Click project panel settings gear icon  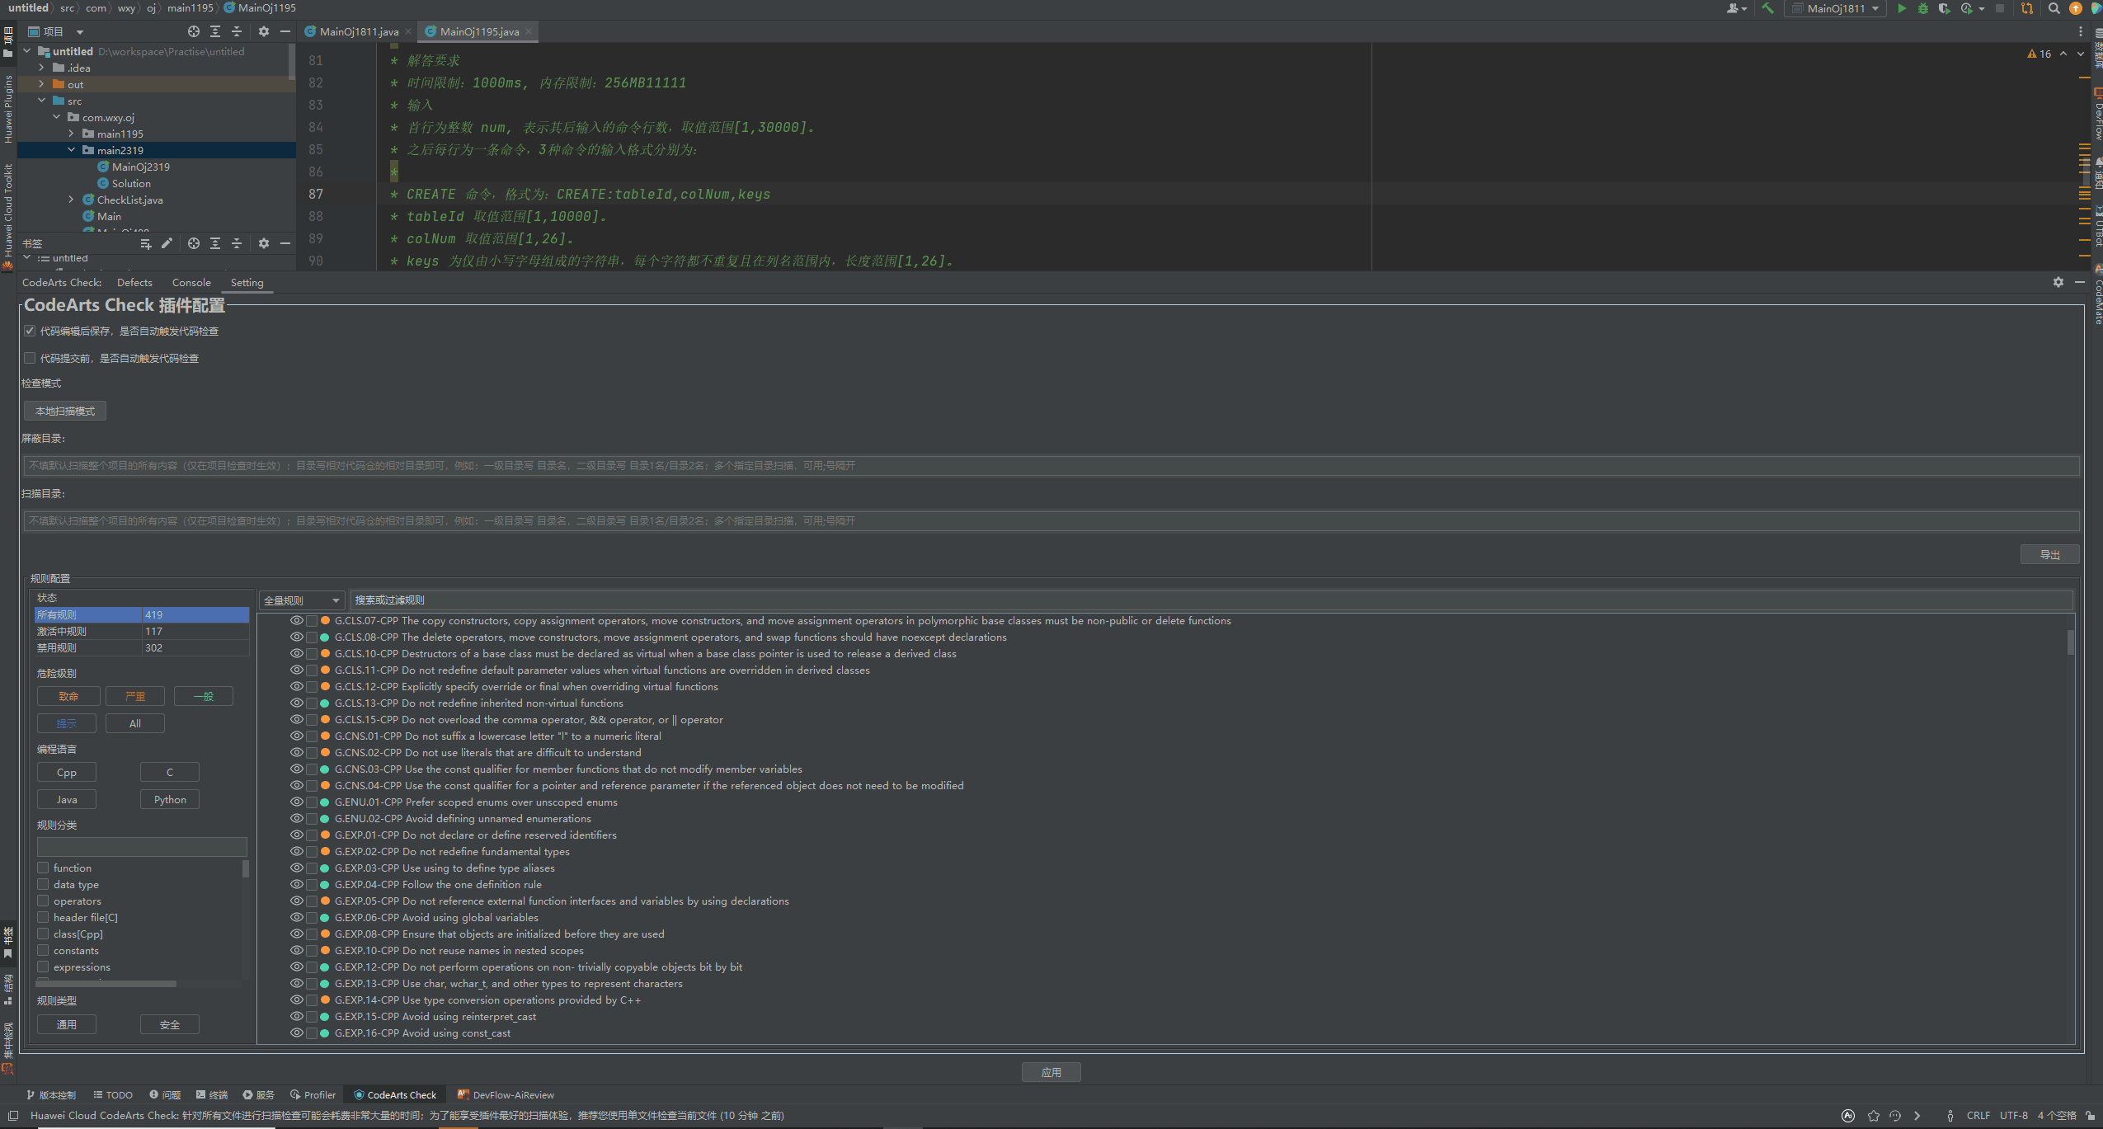click(264, 31)
